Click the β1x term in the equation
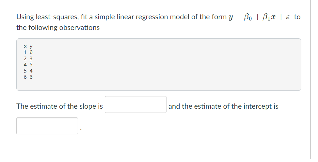Screen dimensions: 318x162 [268, 17]
